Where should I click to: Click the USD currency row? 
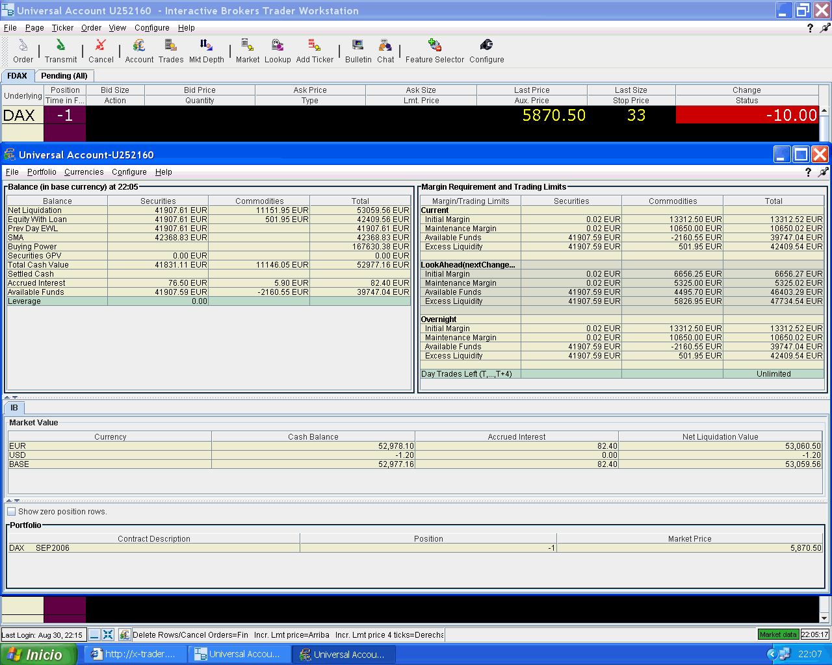415,455
